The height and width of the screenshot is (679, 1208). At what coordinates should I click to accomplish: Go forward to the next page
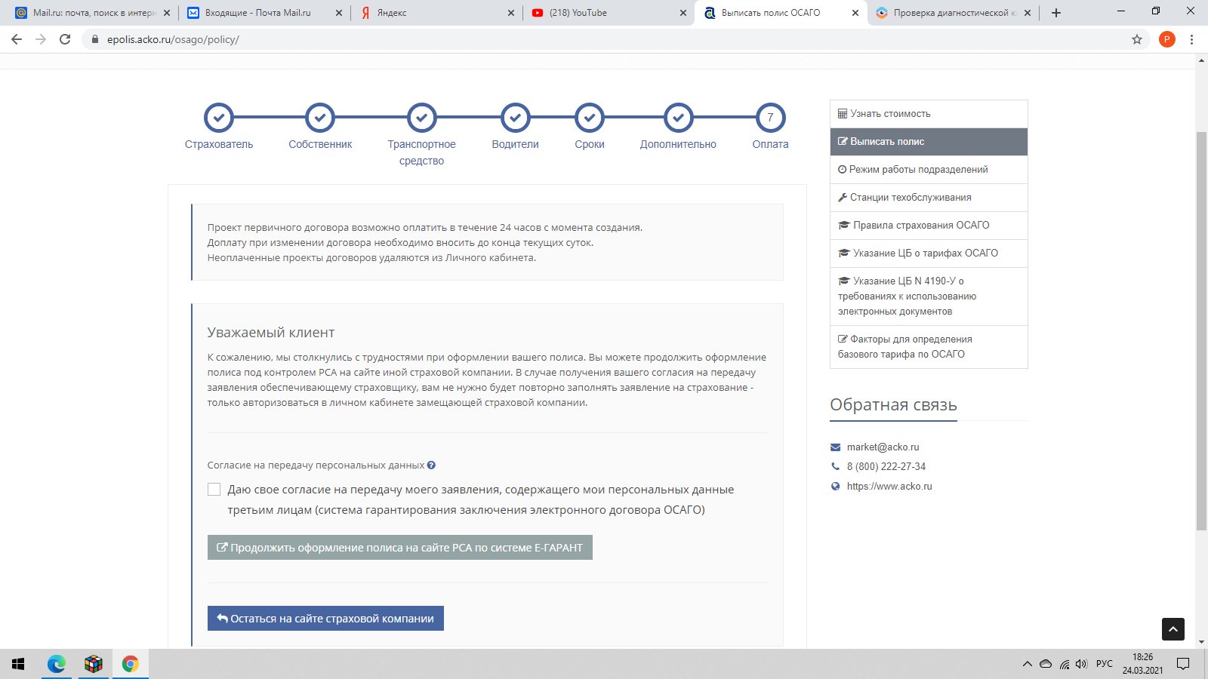(41, 39)
